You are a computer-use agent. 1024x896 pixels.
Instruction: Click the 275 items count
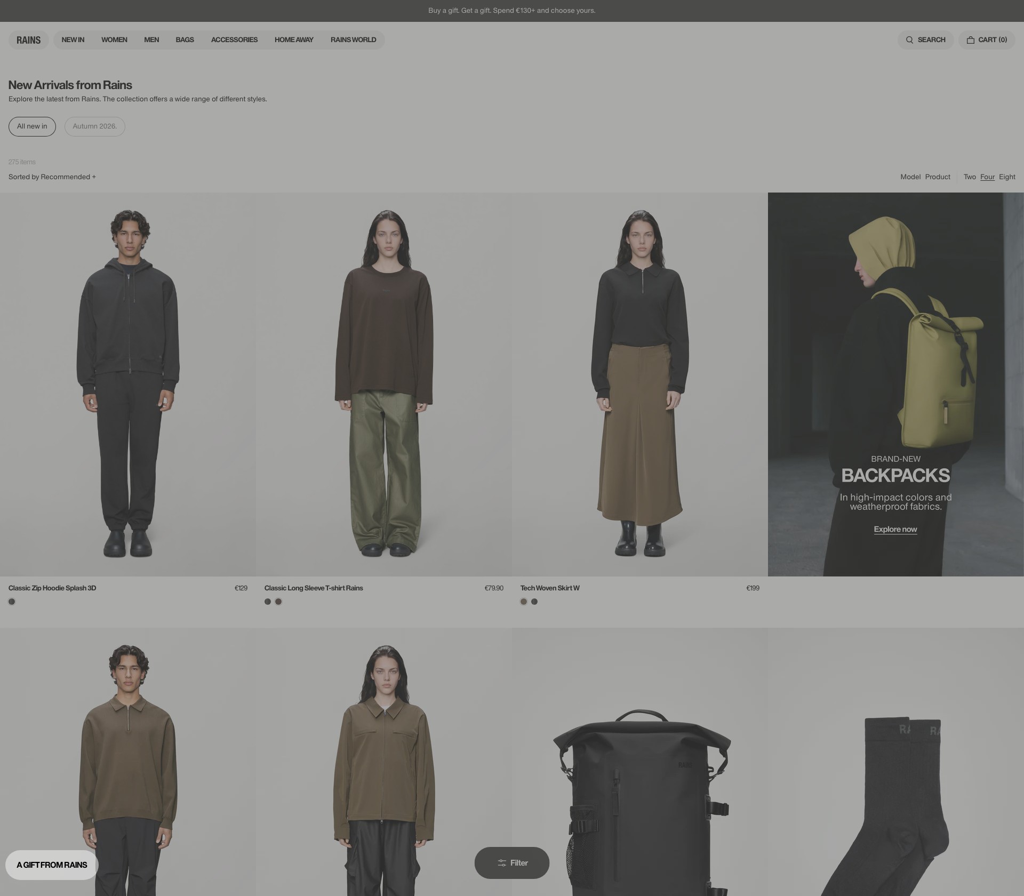[22, 162]
